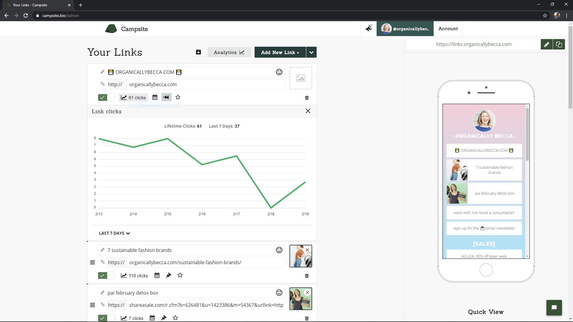Switch to Your Links - Campsite browser tab
This screenshot has height=322, width=573.
pos(39,5)
